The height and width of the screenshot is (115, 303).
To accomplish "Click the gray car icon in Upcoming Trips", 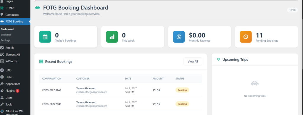I will [x=255, y=83].
